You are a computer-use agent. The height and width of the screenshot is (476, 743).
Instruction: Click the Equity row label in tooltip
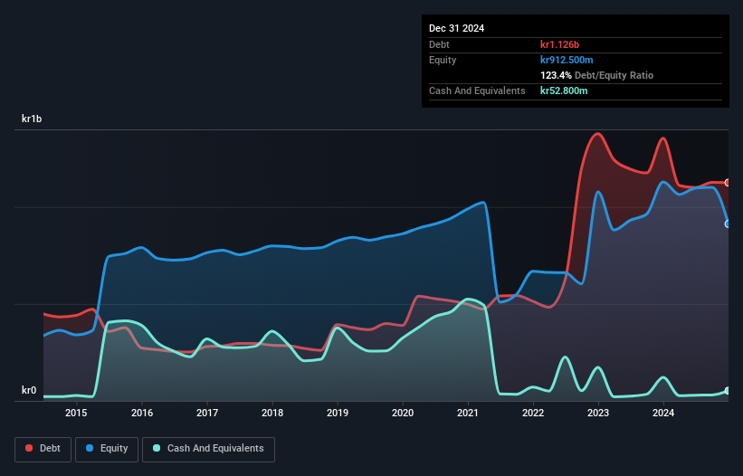[443, 60]
